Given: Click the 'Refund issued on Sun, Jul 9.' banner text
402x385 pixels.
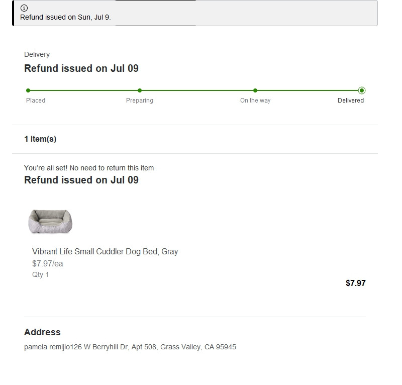Looking at the screenshot, I should pos(65,17).
